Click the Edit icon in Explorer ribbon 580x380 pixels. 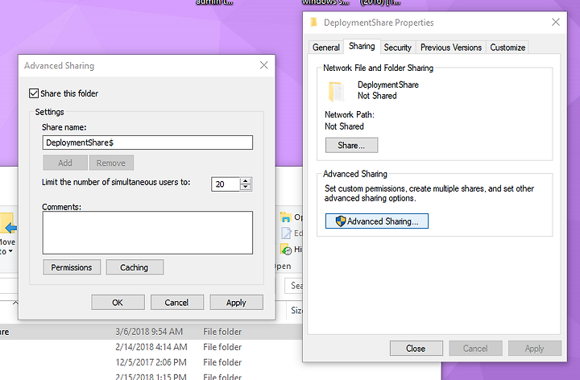click(x=286, y=233)
